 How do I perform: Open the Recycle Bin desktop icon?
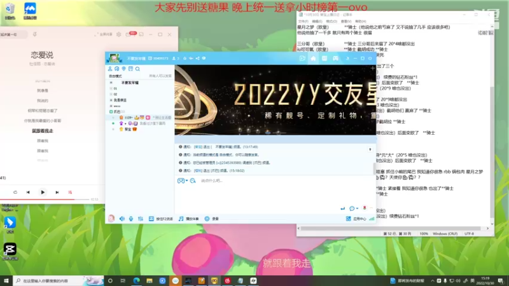(10, 11)
